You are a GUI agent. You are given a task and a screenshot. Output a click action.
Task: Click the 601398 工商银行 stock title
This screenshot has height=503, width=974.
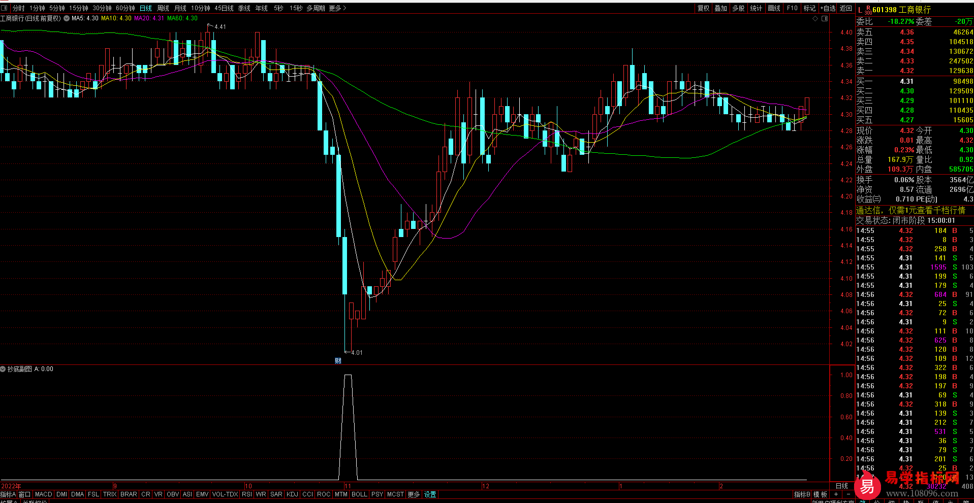[x=902, y=10]
